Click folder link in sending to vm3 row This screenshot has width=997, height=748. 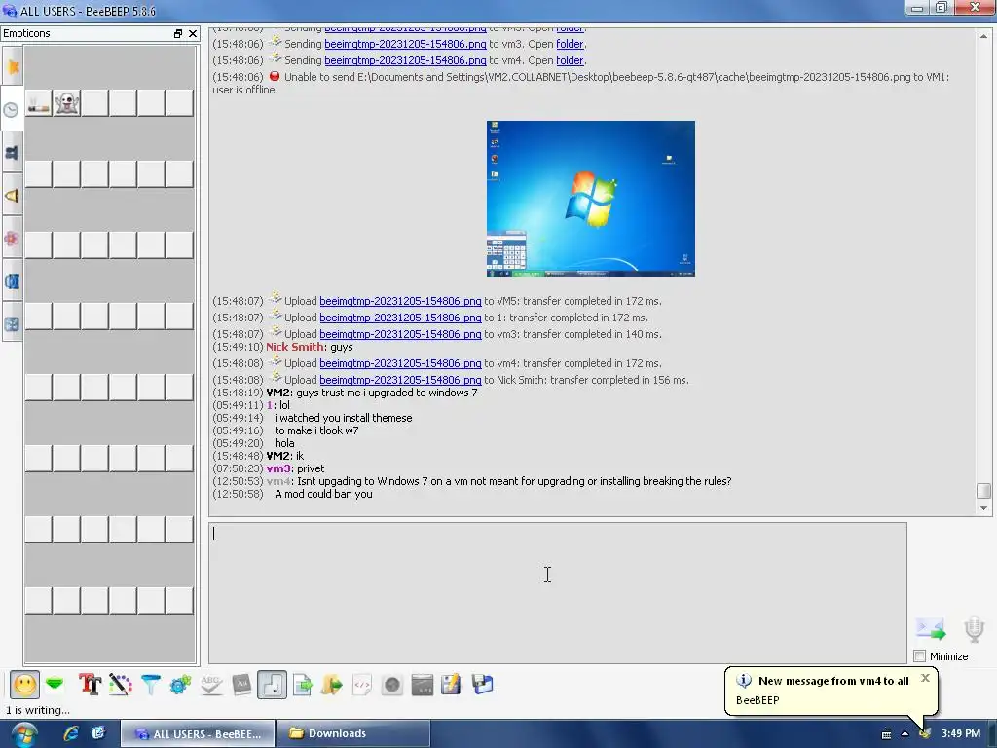[570, 44]
